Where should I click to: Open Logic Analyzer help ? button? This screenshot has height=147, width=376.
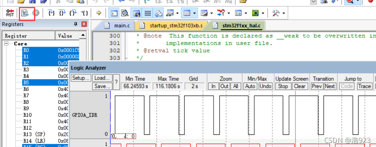[x=116, y=82]
